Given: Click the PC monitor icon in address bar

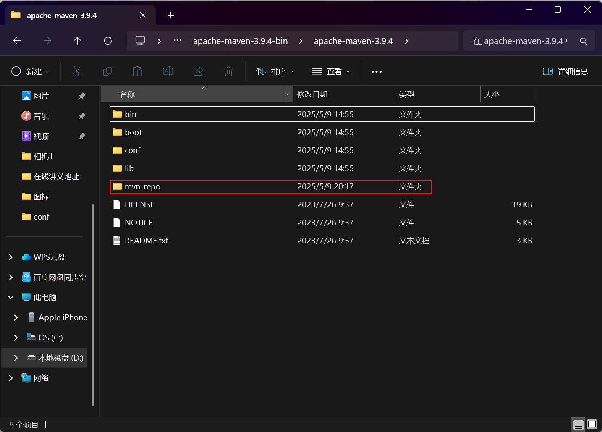Looking at the screenshot, I should pos(140,41).
